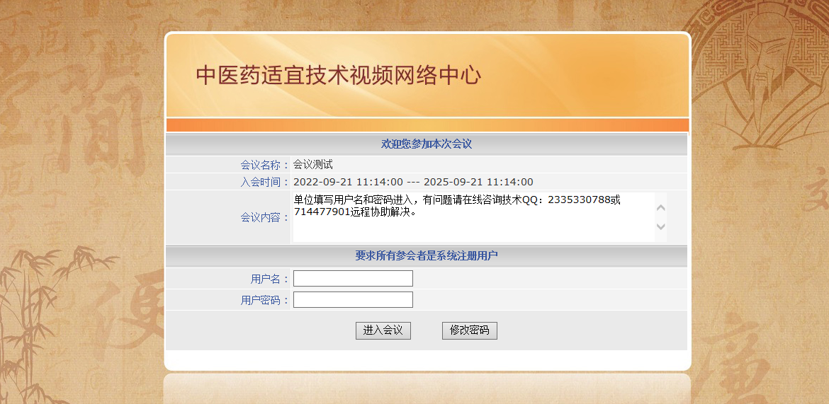
Task: Select the 会议测试 meeting name text
Action: pyautogui.click(x=312, y=165)
